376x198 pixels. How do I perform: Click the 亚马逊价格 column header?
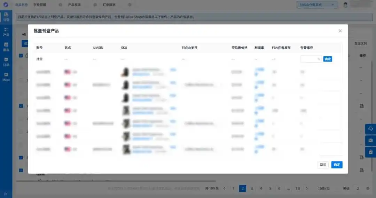tap(239, 48)
